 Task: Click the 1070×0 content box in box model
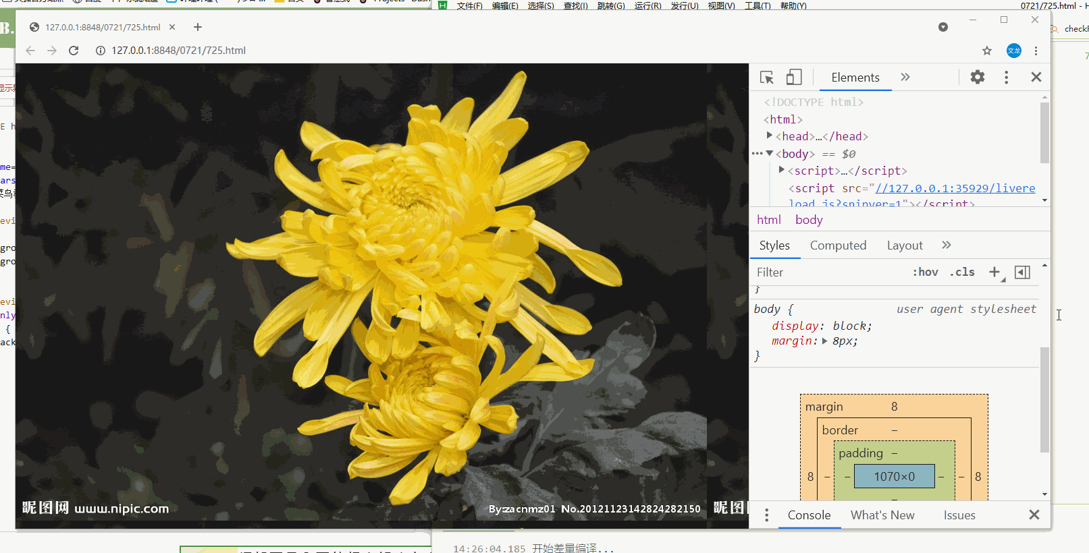(x=894, y=477)
